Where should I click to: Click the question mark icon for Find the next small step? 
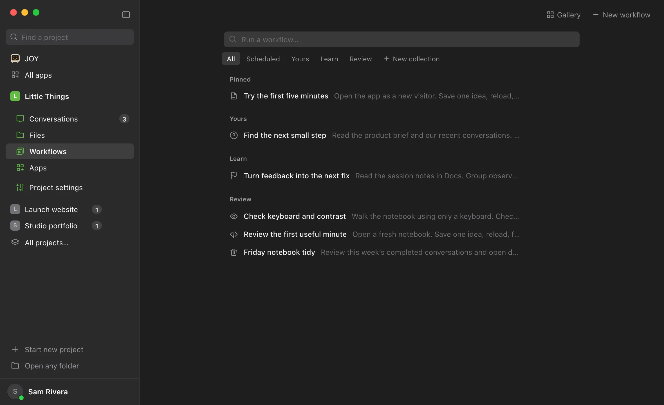tap(234, 135)
